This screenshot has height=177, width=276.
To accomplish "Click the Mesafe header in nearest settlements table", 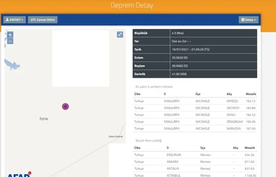I will point(251,94).
